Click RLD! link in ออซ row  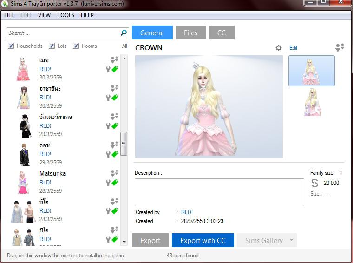click(x=45, y=154)
